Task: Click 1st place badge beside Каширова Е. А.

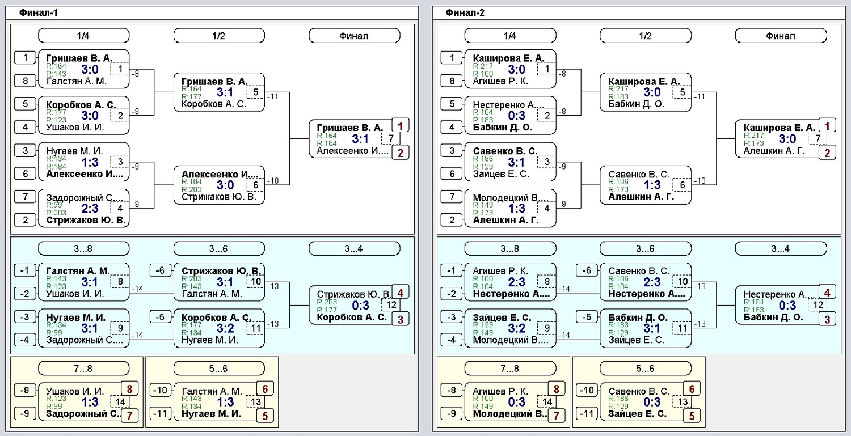Action: pyautogui.click(x=827, y=126)
